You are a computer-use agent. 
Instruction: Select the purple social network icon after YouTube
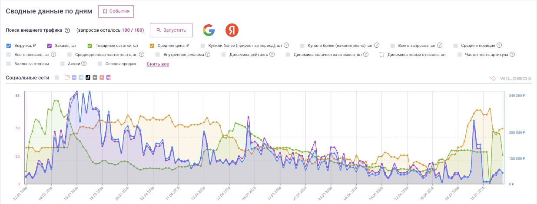[109, 78]
